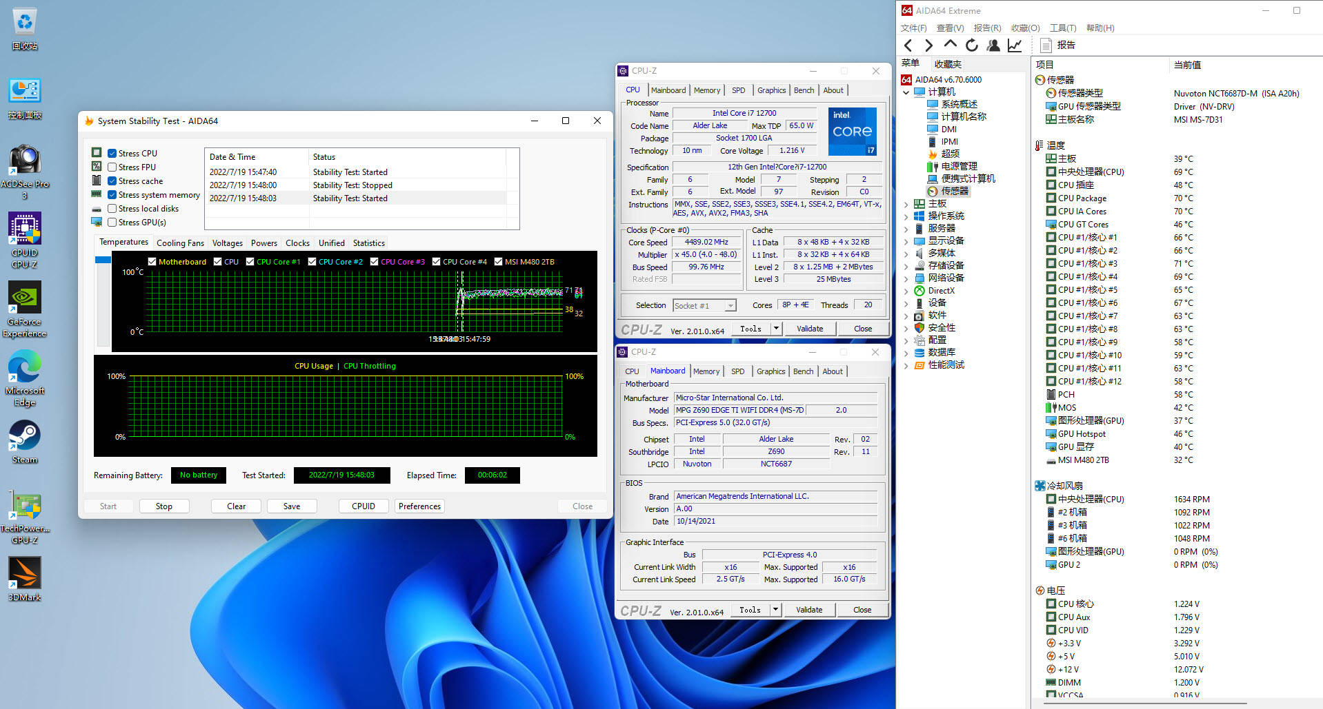This screenshot has width=1323, height=709.
Task: Toggle Motherboard graph legend checkbox
Action: (x=152, y=262)
